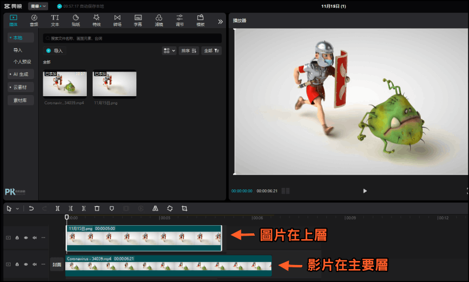Image resolution: width=469 pixels, height=282 pixels.
Task: Collapse the 本地 local section
Action: (21, 38)
